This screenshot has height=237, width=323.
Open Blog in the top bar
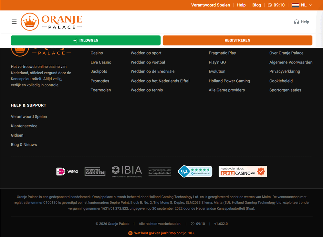coord(257,5)
